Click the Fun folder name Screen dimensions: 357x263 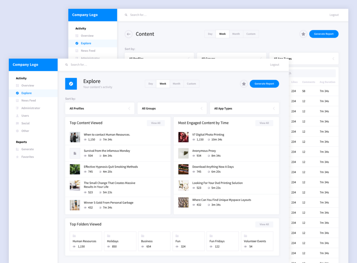click(x=178, y=241)
